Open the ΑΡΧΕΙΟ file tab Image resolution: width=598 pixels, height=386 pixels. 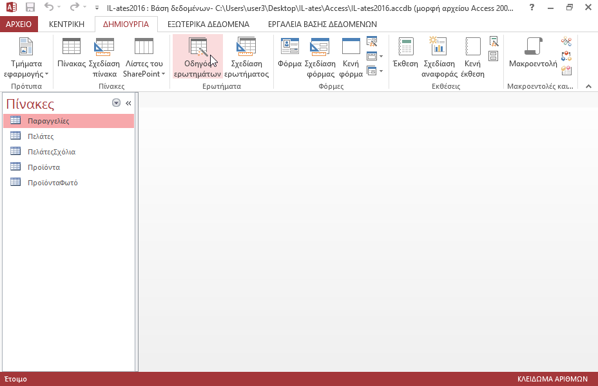[19, 24]
